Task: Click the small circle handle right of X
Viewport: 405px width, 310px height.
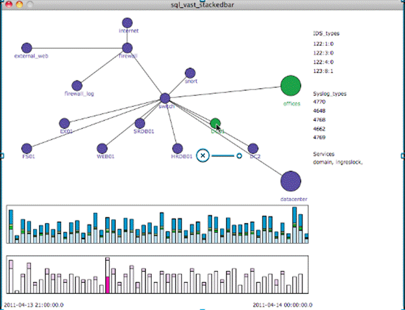Action: [239, 156]
